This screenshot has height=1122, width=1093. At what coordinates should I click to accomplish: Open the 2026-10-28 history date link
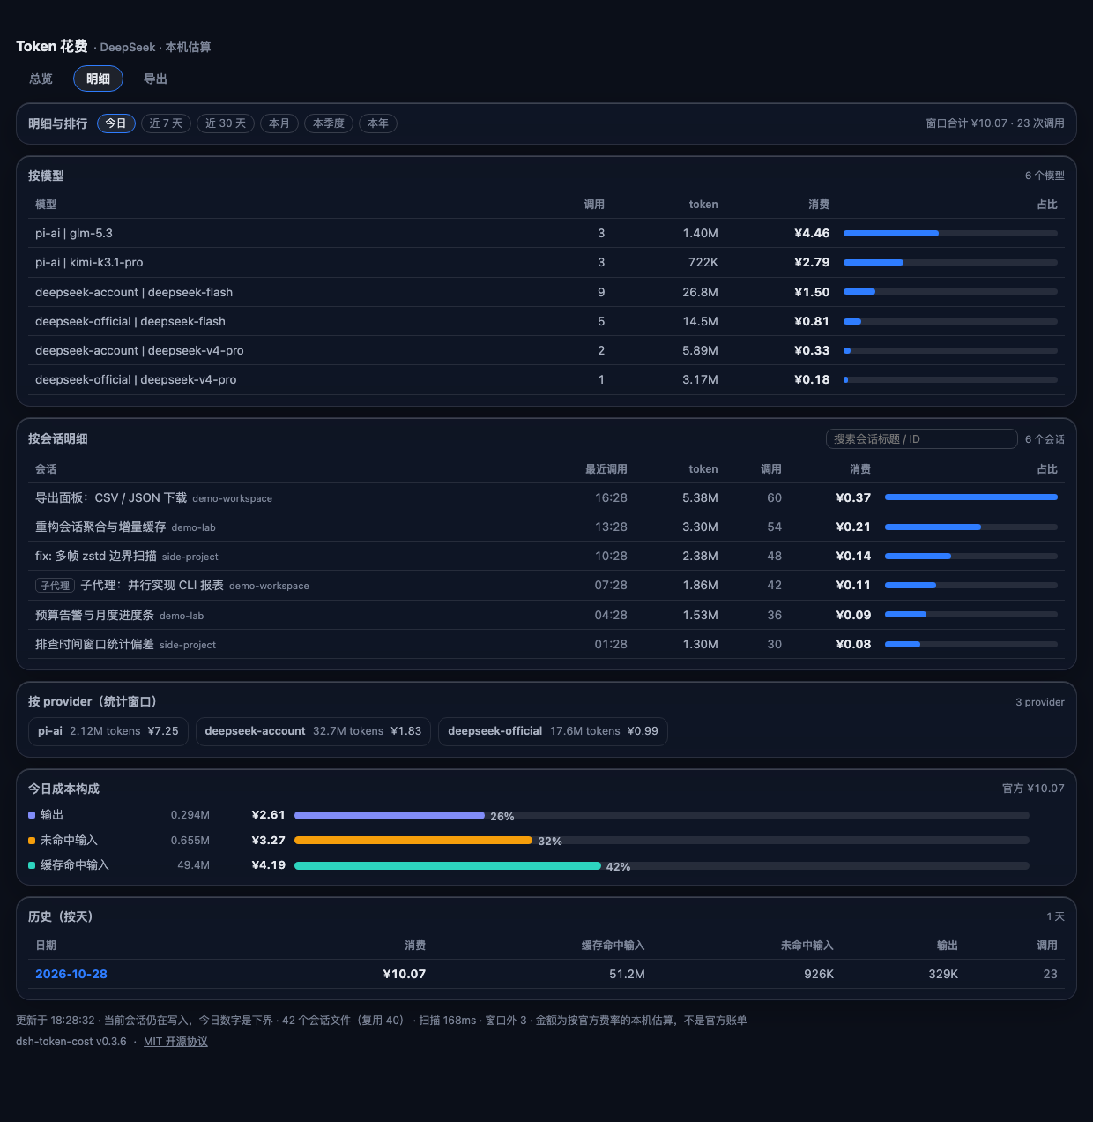coord(71,974)
